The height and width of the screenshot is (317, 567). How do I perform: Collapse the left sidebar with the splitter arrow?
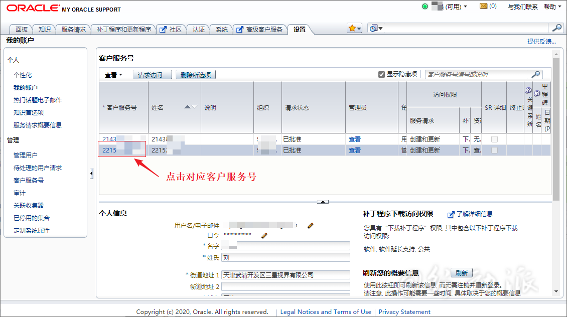tap(91, 174)
